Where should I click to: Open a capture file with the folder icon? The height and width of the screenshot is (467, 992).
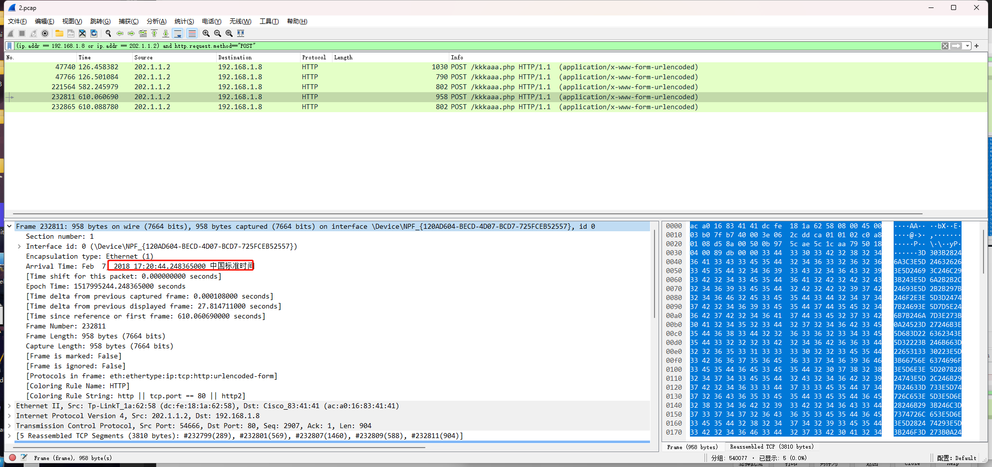(59, 33)
